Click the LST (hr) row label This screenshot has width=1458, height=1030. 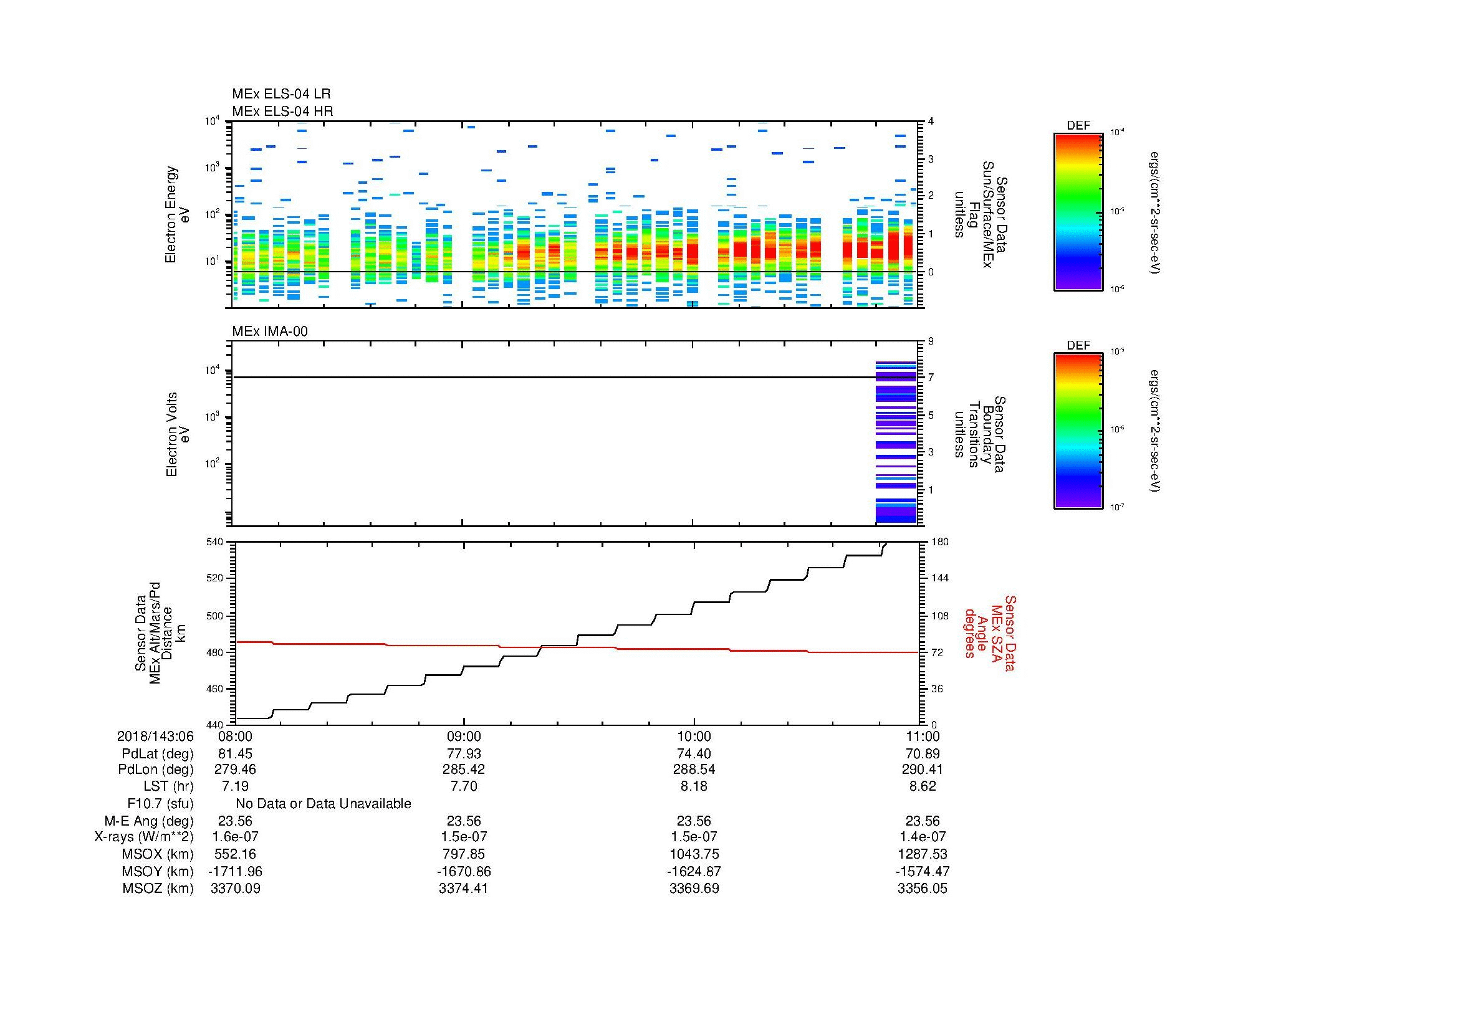pyautogui.click(x=168, y=786)
